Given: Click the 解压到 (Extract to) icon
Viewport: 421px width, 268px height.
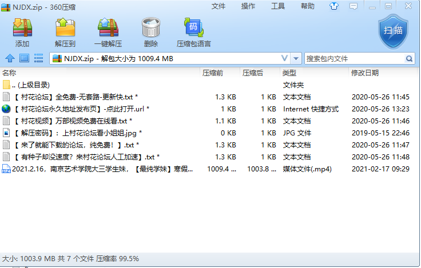Looking at the screenshot, I should coord(65,32).
